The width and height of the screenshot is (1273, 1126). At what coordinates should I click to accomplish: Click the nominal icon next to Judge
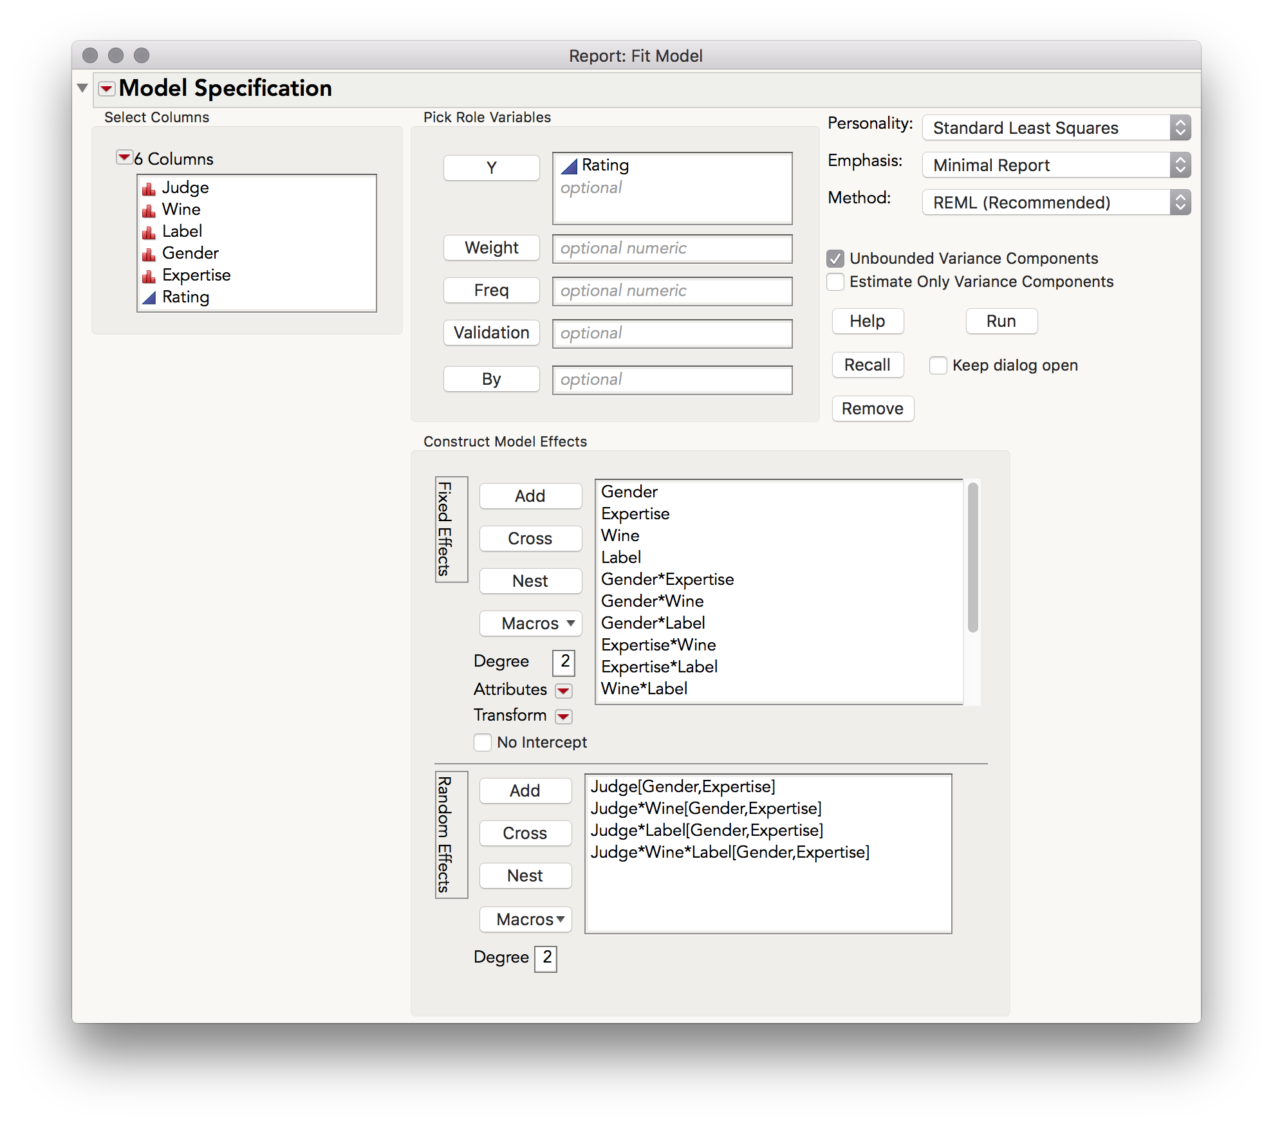[149, 188]
